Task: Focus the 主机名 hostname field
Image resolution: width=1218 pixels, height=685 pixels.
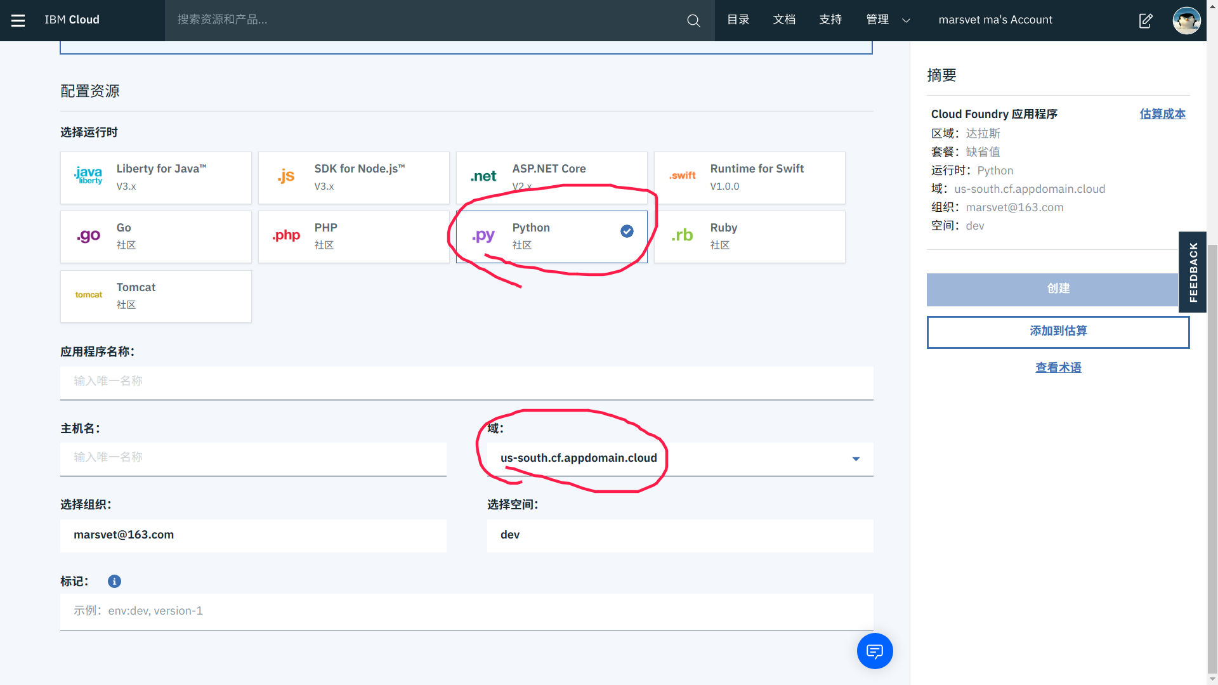Action: 253,459
